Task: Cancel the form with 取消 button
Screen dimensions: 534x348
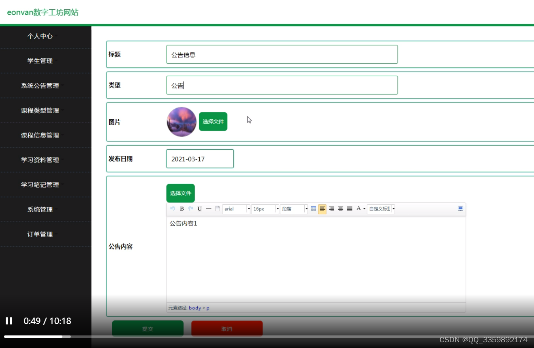Action: (x=227, y=329)
